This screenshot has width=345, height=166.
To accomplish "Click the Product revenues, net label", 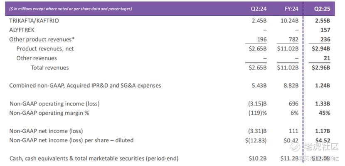I will coord(45,48).
